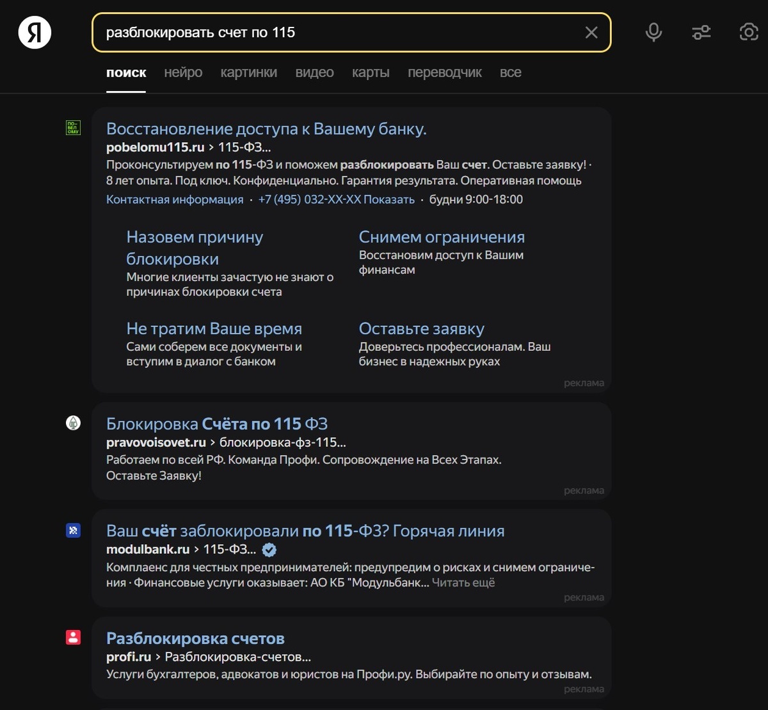
Task: Click into the search input field
Action: 339,33
